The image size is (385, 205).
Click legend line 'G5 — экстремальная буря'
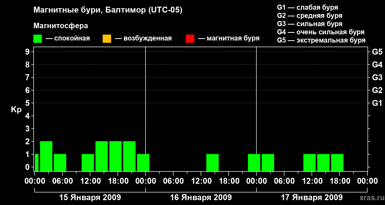(321, 40)
